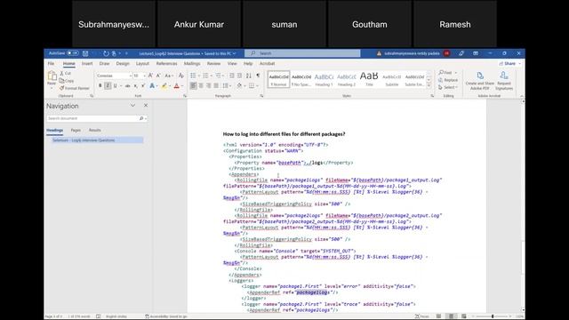The width and height of the screenshot is (569, 320).
Task: Switch to the Draw ribbon tab
Action: pos(105,63)
